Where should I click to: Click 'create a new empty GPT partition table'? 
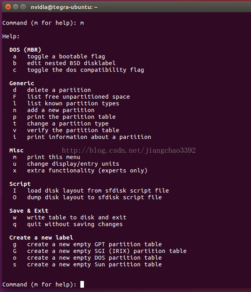87,244
